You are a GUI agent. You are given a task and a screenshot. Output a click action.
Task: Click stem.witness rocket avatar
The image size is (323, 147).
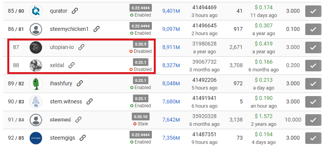[36, 102]
